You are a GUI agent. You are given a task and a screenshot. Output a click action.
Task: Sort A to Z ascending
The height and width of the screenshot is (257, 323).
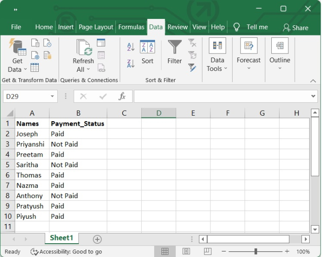click(131, 47)
